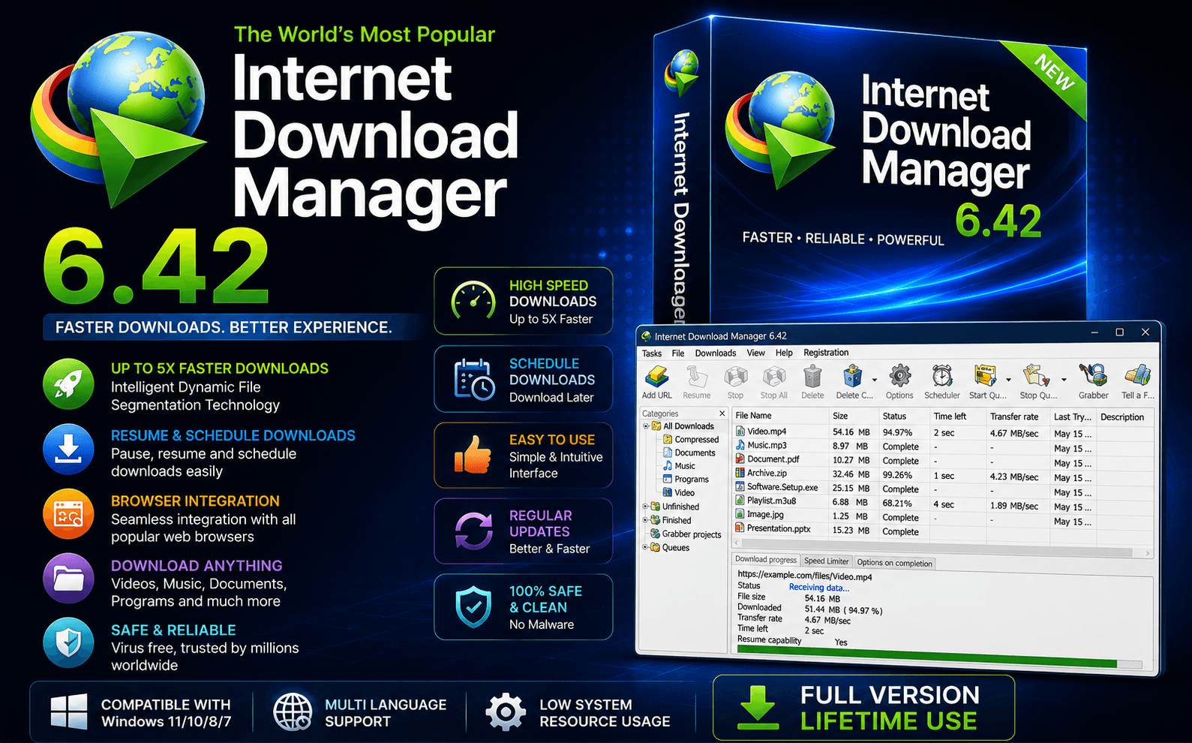This screenshot has height=743, width=1192.
Task: Click the blue download arrow circle icon
Action: pyautogui.click(x=68, y=450)
